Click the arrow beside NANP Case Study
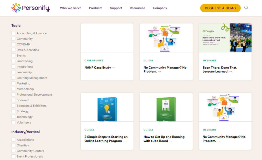 click(113, 68)
